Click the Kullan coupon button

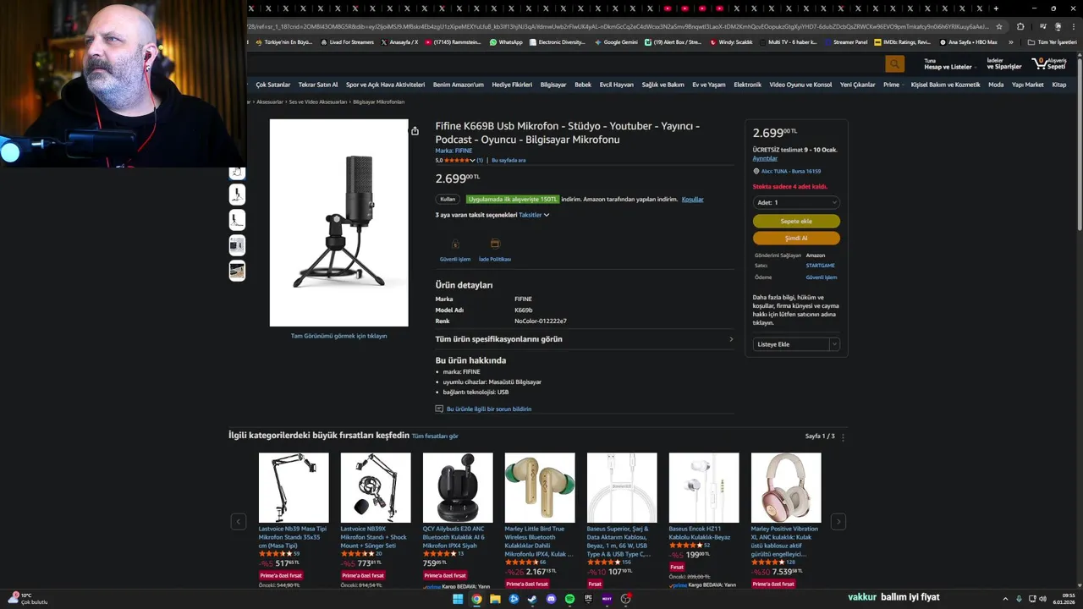click(448, 200)
